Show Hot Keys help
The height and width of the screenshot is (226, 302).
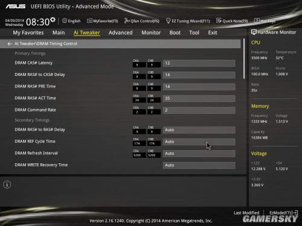click(265, 21)
